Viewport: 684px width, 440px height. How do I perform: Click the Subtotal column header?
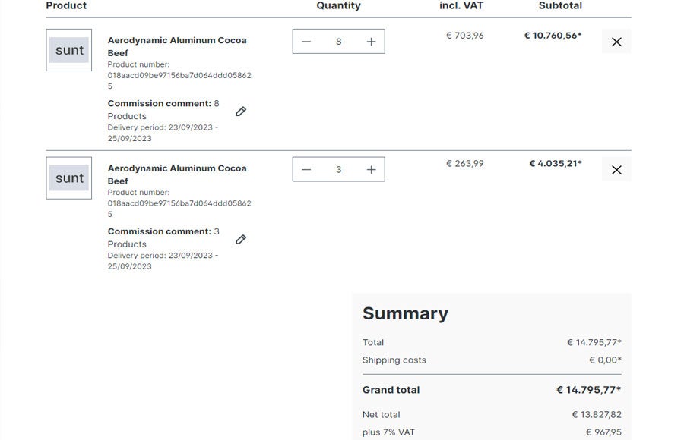tap(560, 6)
